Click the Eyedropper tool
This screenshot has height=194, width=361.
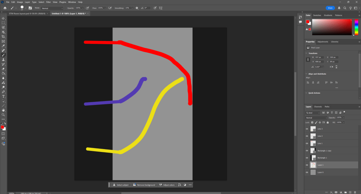tap(4, 46)
